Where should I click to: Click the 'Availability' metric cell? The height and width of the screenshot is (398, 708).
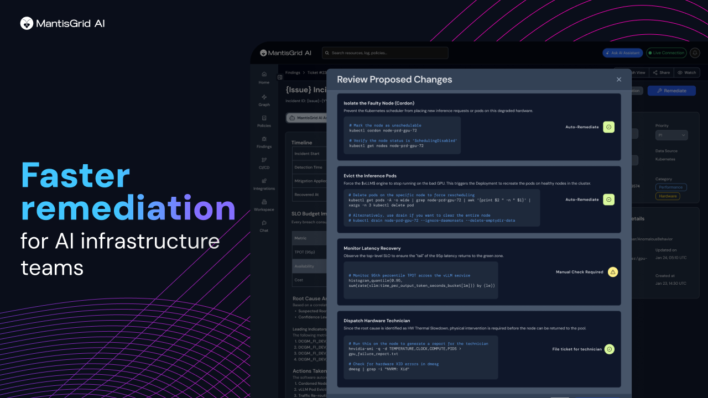point(309,266)
